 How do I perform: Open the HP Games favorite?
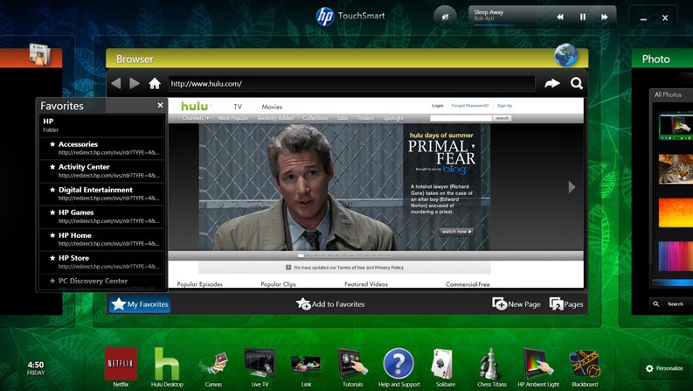point(101,216)
